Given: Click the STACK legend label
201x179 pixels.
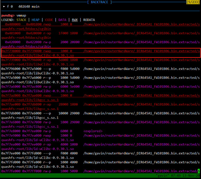Looking at the screenshot, I should click(21, 20).
